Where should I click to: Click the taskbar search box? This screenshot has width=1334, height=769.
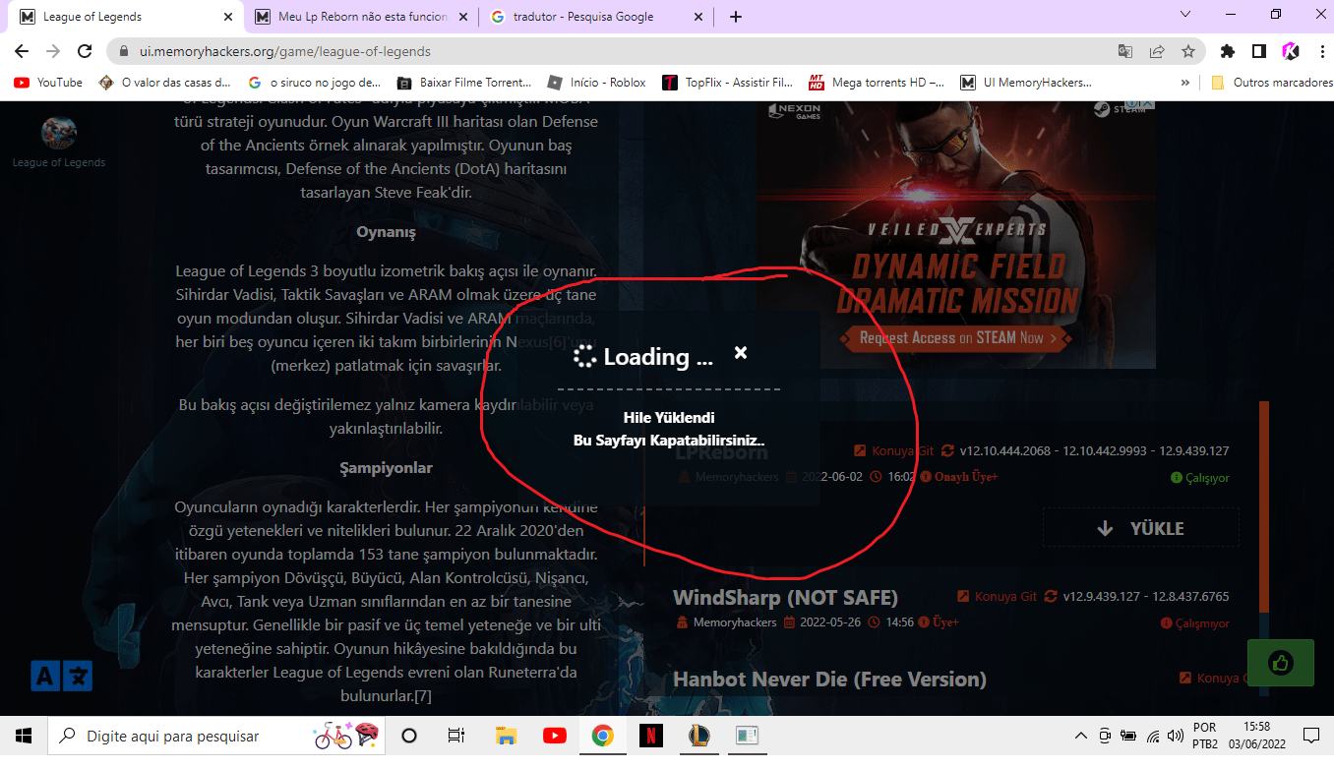(216, 736)
